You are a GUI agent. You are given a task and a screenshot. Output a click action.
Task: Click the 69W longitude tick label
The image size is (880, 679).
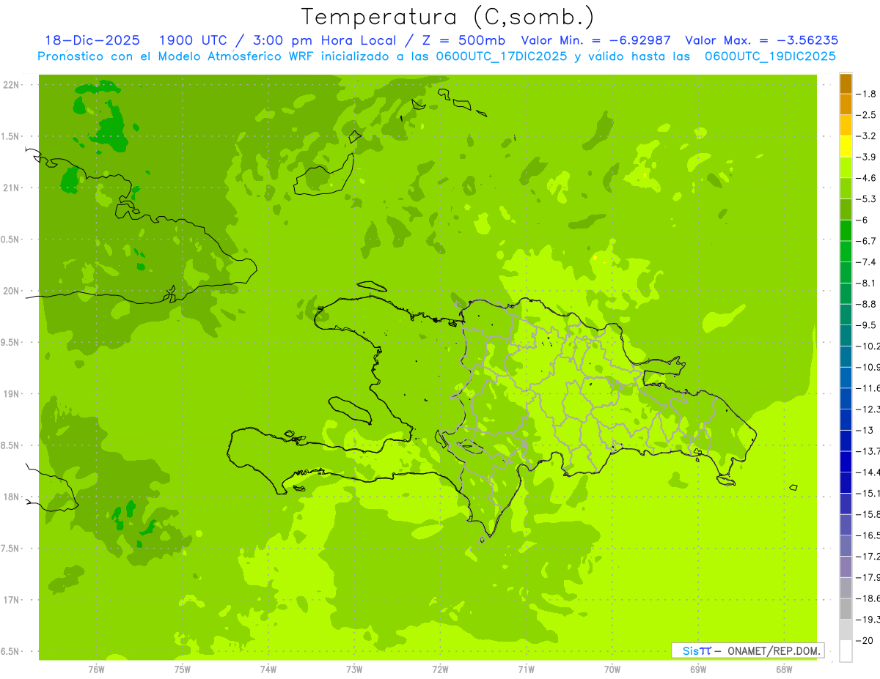(x=698, y=669)
